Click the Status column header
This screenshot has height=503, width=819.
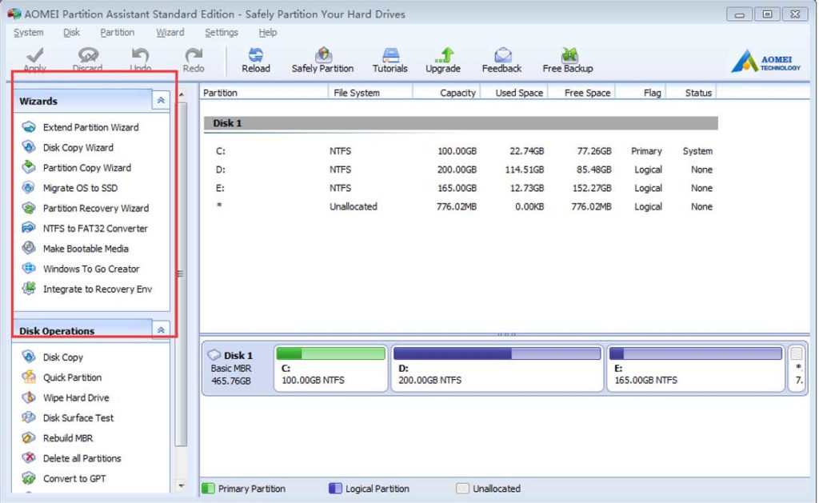[691, 93]
